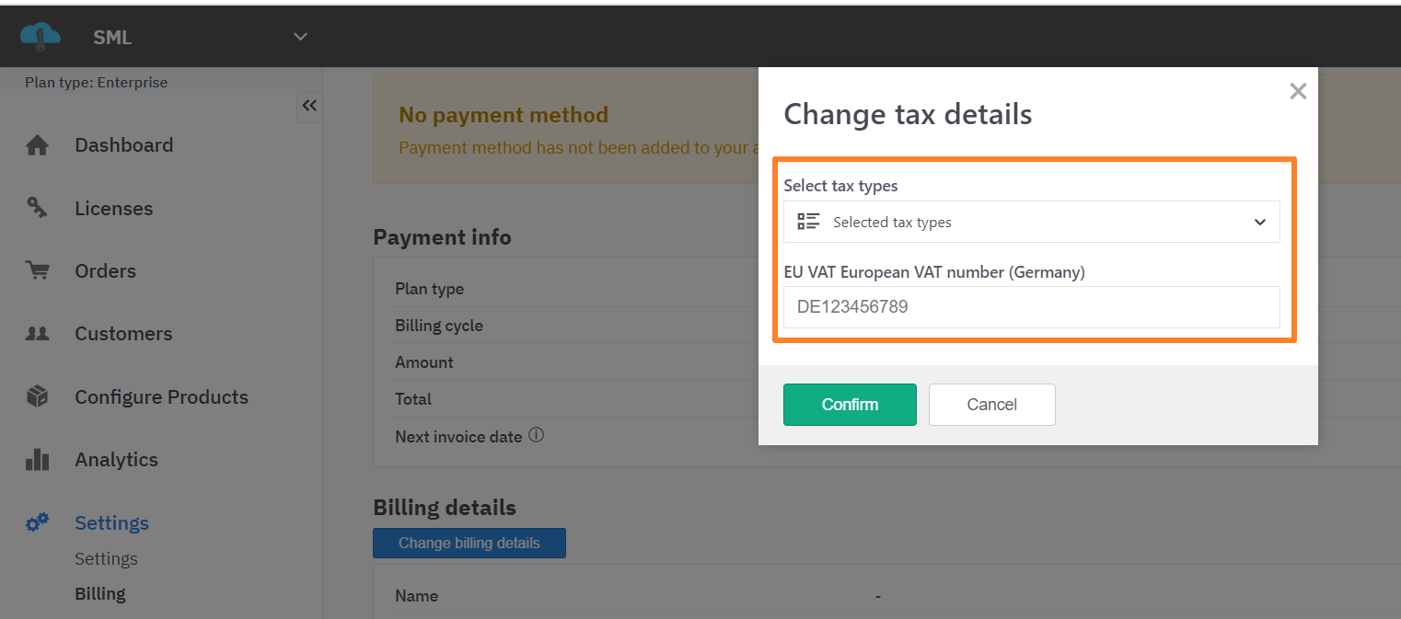This screenshot has height=619, width=1401.
Task: Open the SML account dropdown
Action: pos(299,37)
